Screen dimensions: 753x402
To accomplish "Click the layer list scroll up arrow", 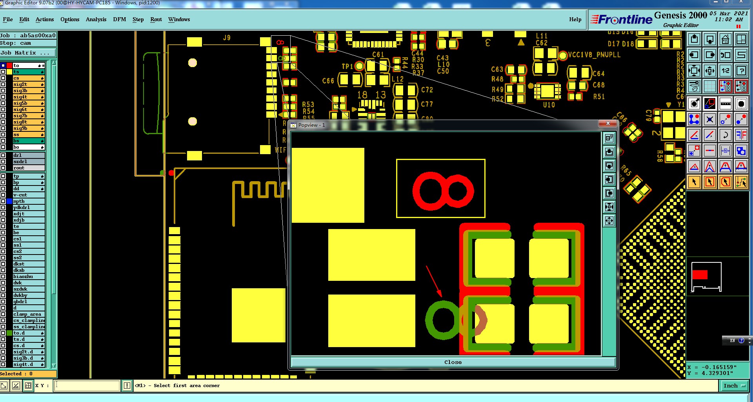I will click(54, 63).
